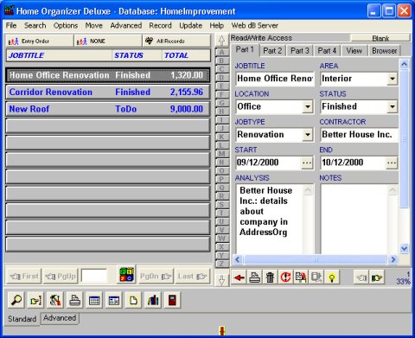Go to previous record with left hand icon
Image resolution: width=415 pixels, height=338 pixels.
(361, 277)
